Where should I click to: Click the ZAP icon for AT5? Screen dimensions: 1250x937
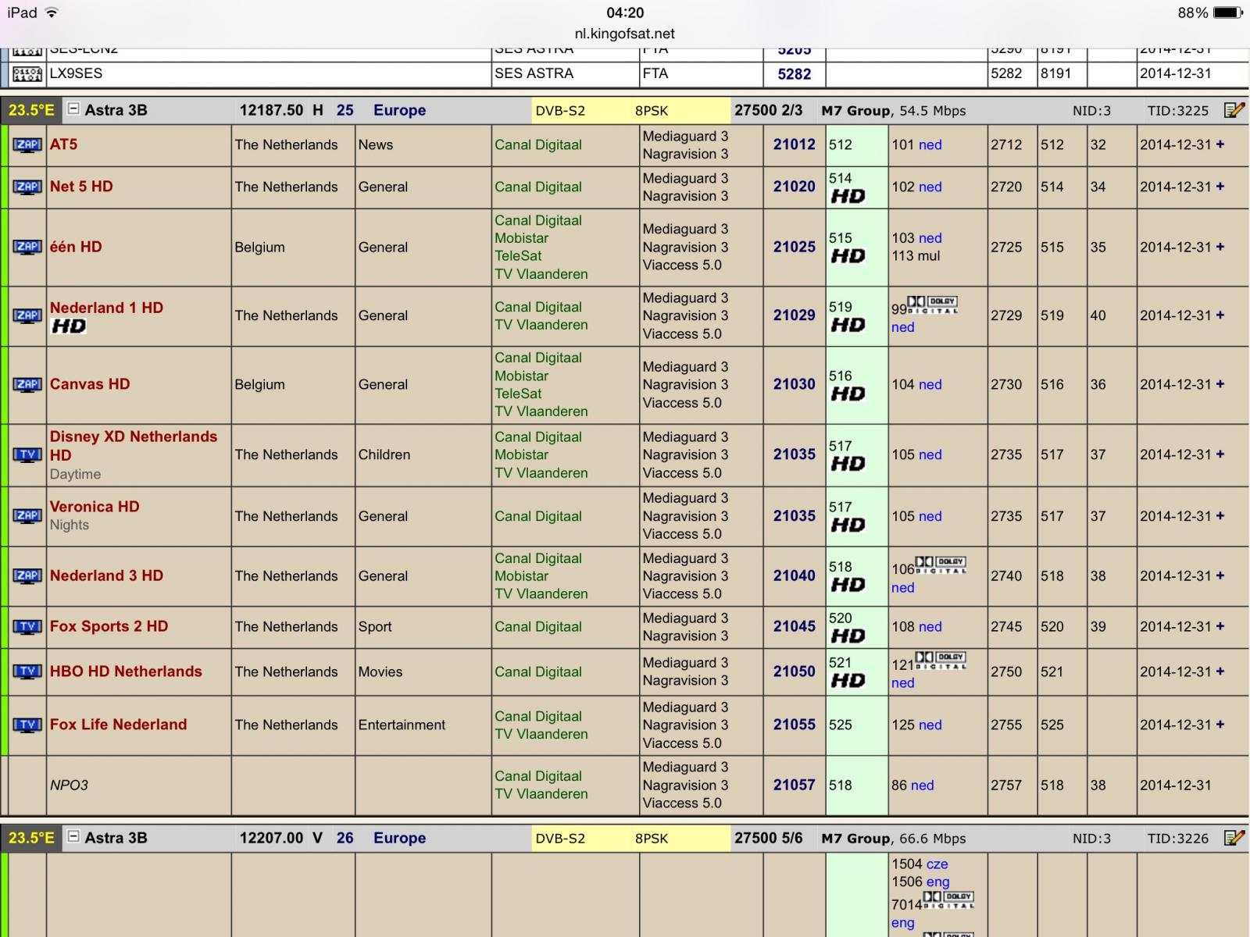[x=27, y=145]
